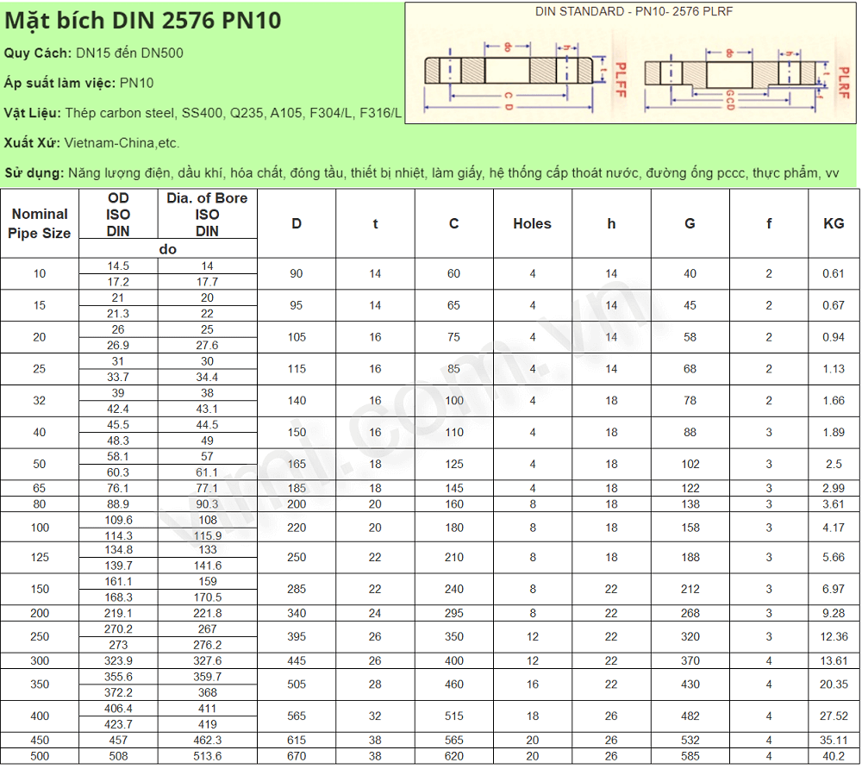
Task: Click the Dia. of Bore header
Action: (x=207, y=215)
